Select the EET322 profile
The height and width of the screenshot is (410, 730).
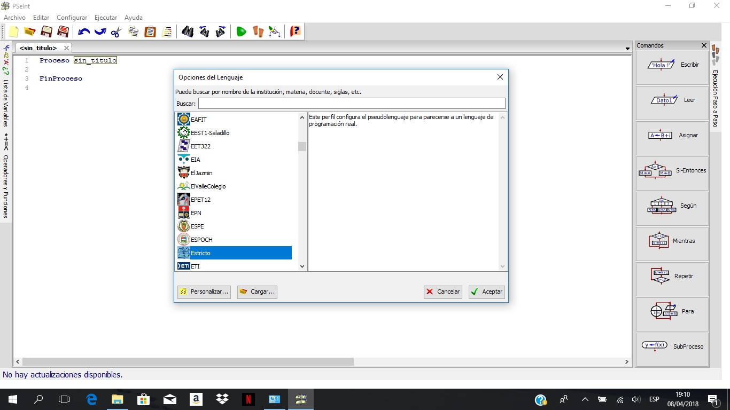[234, 146]
